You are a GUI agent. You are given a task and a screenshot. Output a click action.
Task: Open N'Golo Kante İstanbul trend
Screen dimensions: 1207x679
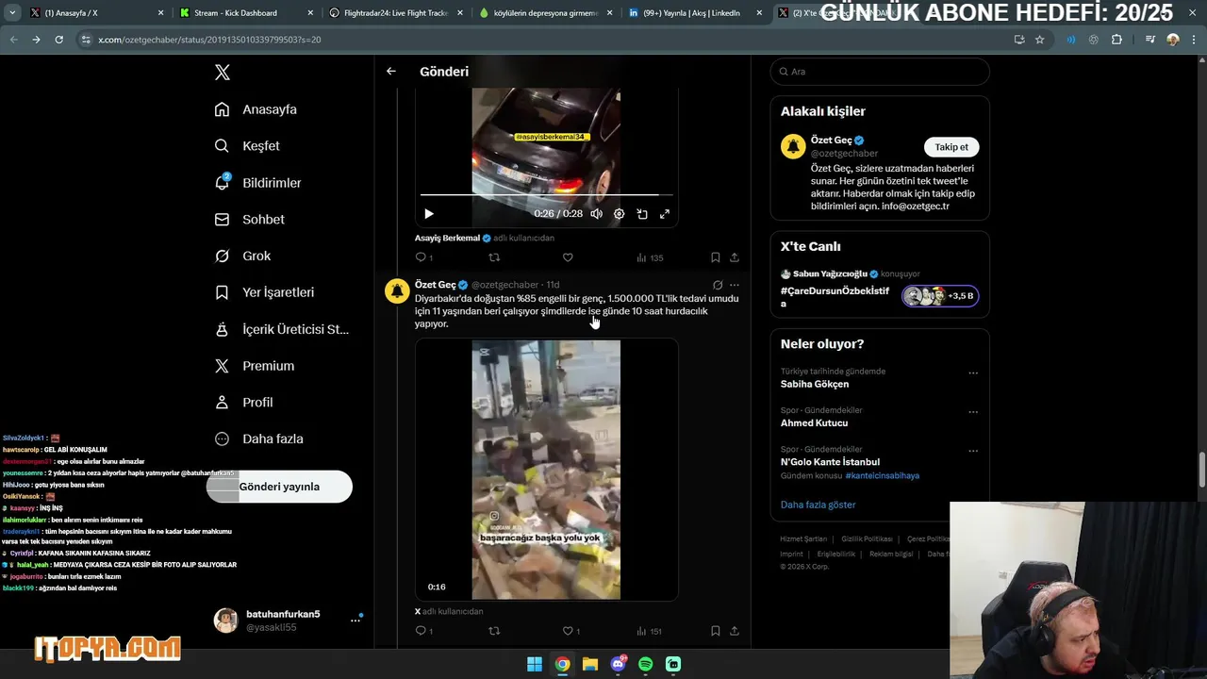(x=830, y=462)
